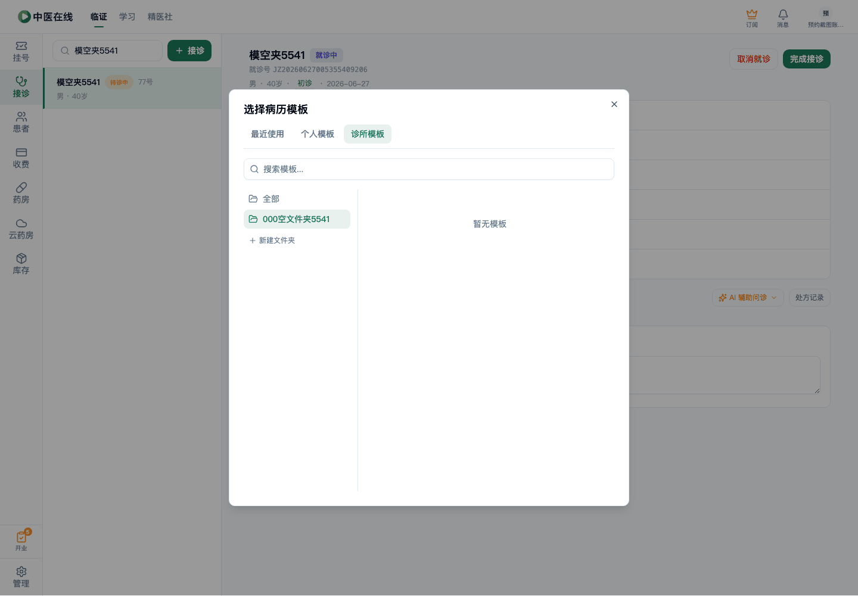
Task: Go to the 临证 top navigation tab
Action: click(99, 17)
